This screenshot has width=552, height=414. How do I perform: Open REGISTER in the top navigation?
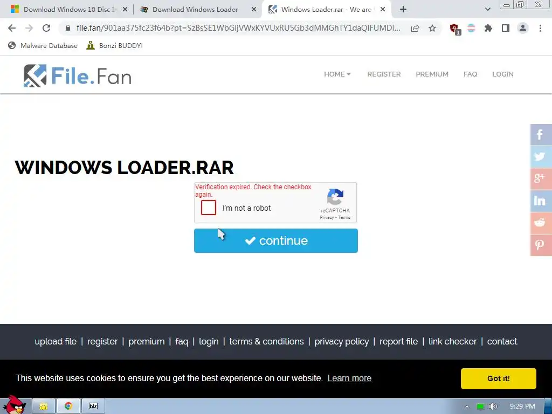pyautogui.click(x=384, y=74)
